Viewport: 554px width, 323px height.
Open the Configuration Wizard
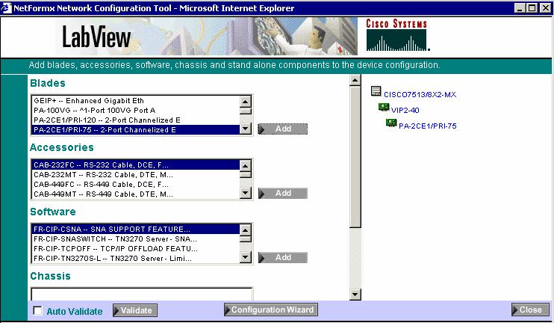click(271, 310)
